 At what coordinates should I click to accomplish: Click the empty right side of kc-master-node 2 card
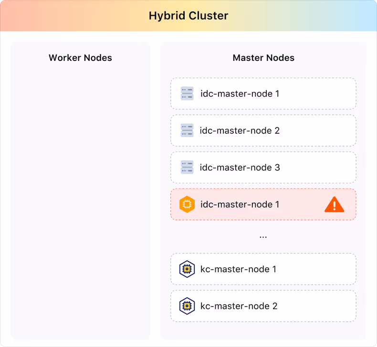click(317, 306)
